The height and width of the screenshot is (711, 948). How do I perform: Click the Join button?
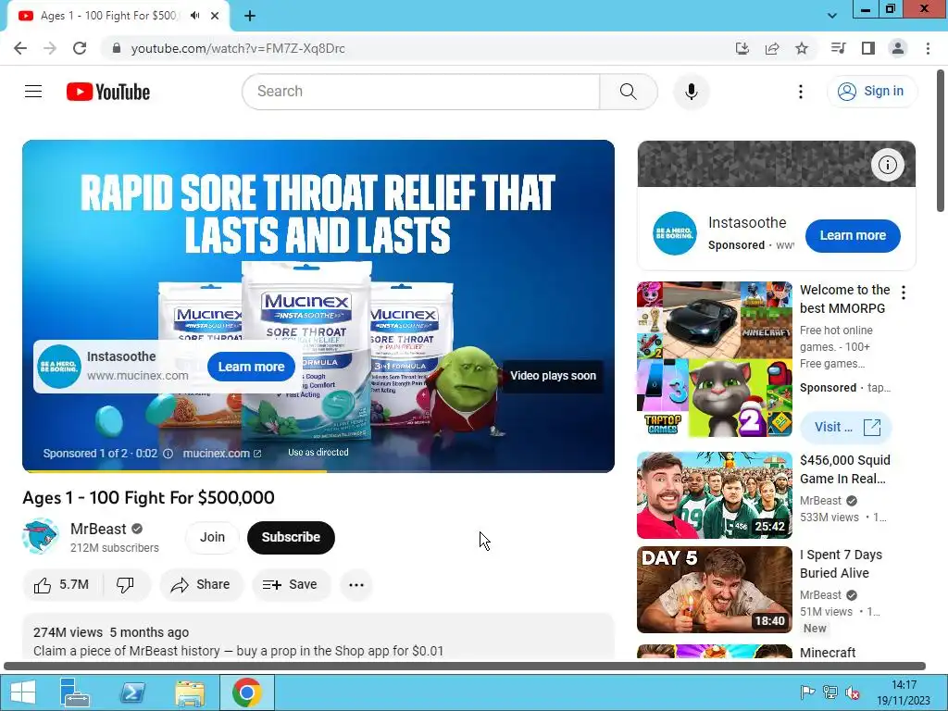[x=212, y=537]
